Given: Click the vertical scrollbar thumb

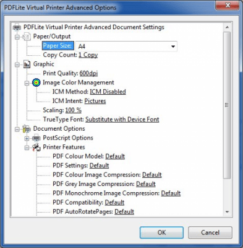Looking at the screenshot, I should pos(227,105).
